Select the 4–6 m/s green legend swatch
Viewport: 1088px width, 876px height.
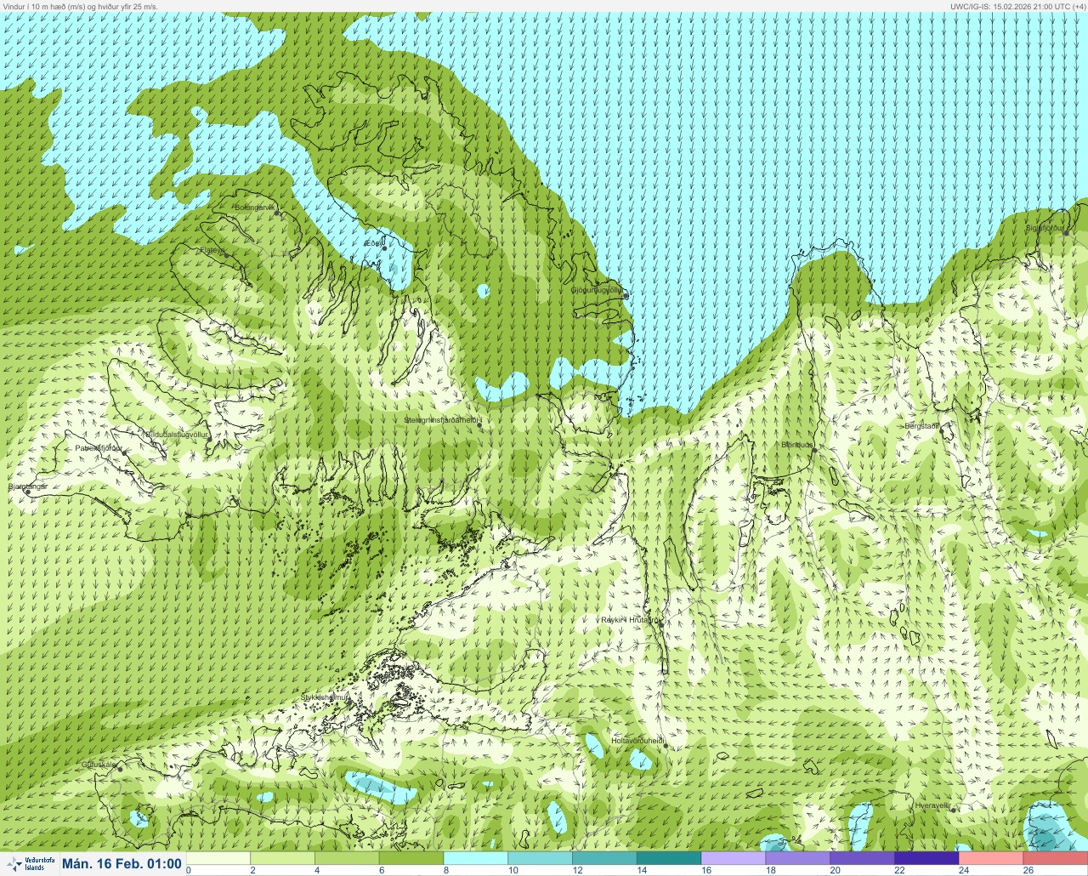pyautogui.click(x=348, y=858)
